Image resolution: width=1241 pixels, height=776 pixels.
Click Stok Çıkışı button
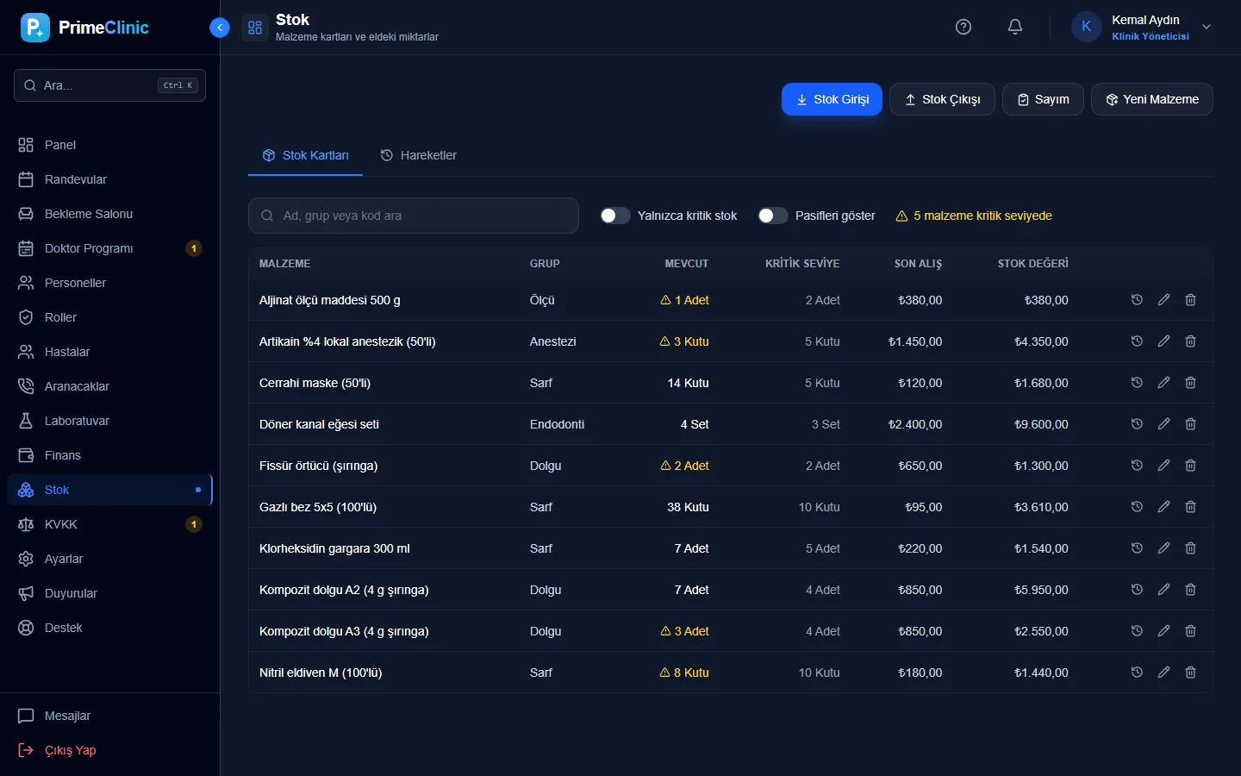pos(942,99)
